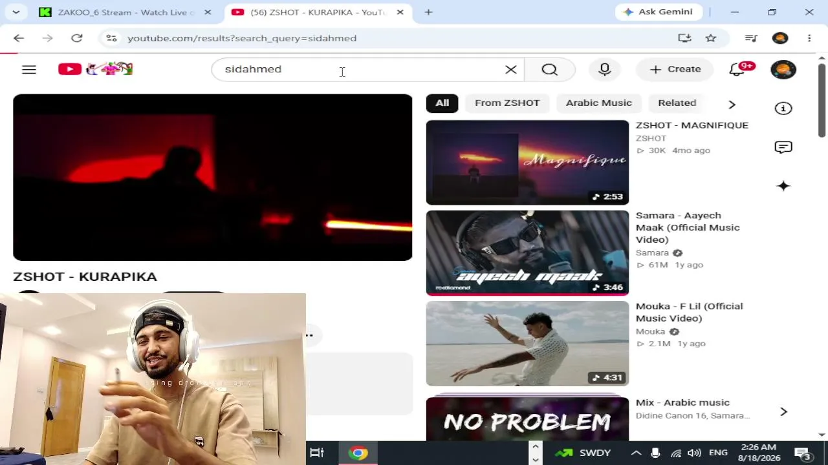828x465 pixels.
Task: Close the ZSHOT - KURAPIKA tab
Action: (x=400, y=12)
